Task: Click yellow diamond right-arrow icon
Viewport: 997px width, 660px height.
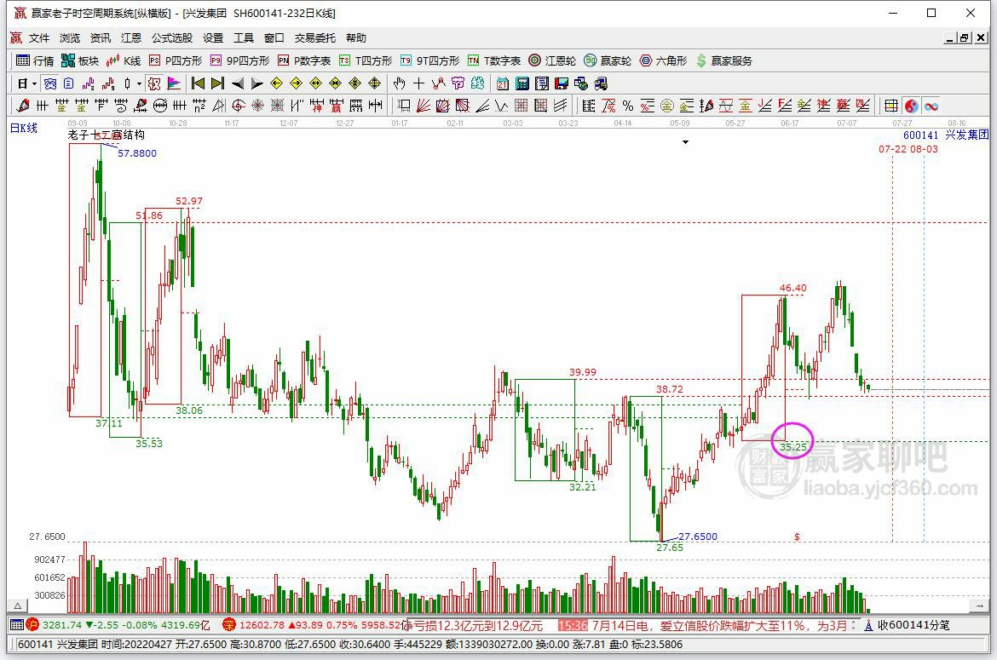Action: click(296, 83)
